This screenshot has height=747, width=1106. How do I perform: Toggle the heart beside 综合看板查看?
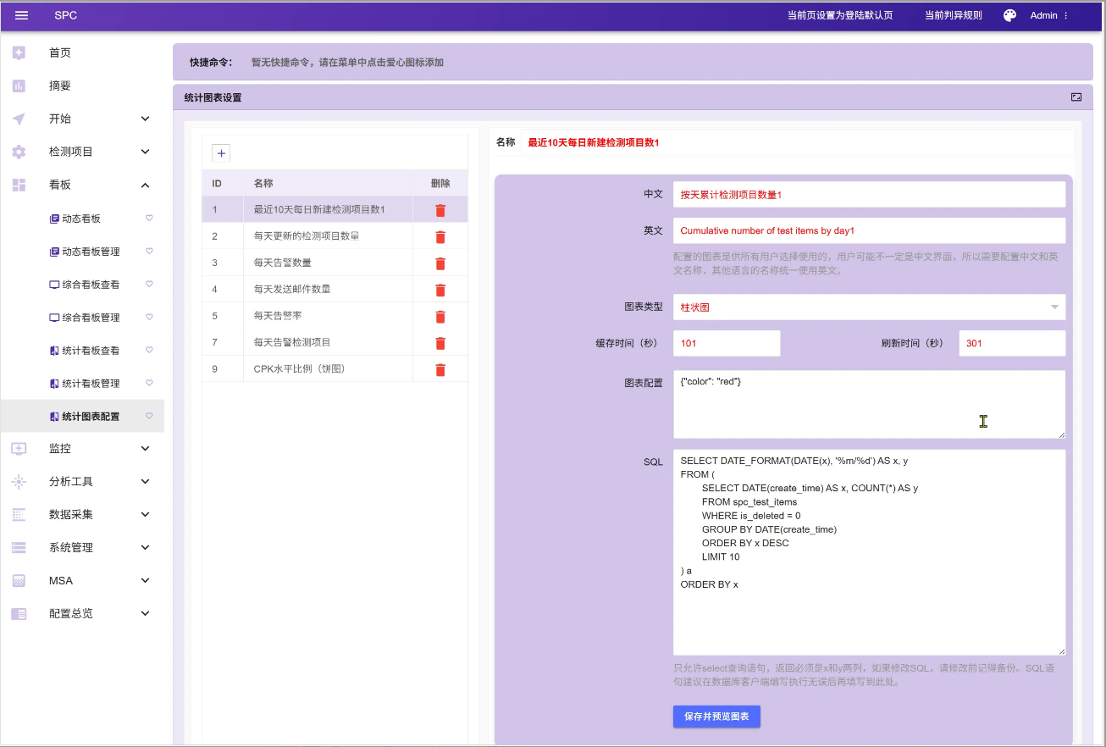click(x=149, y=285)
